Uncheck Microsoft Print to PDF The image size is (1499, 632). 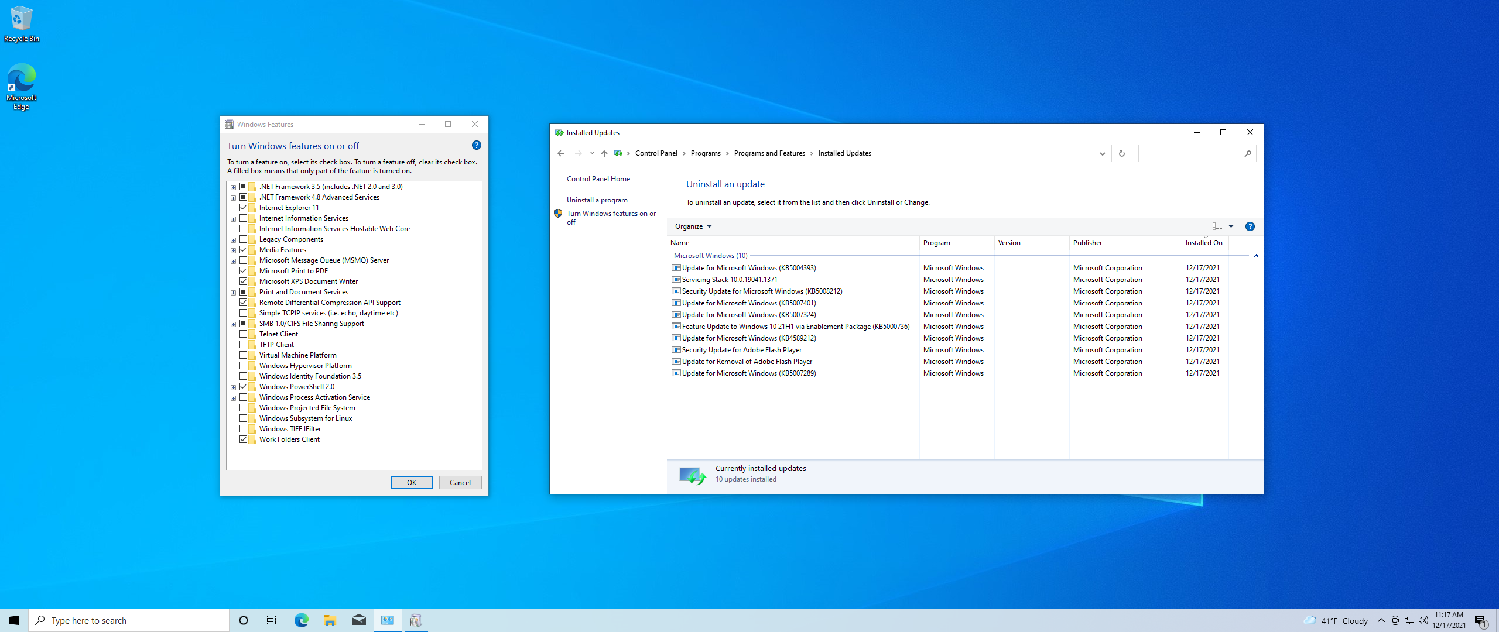pyautogui.click(x=244, y=271)
